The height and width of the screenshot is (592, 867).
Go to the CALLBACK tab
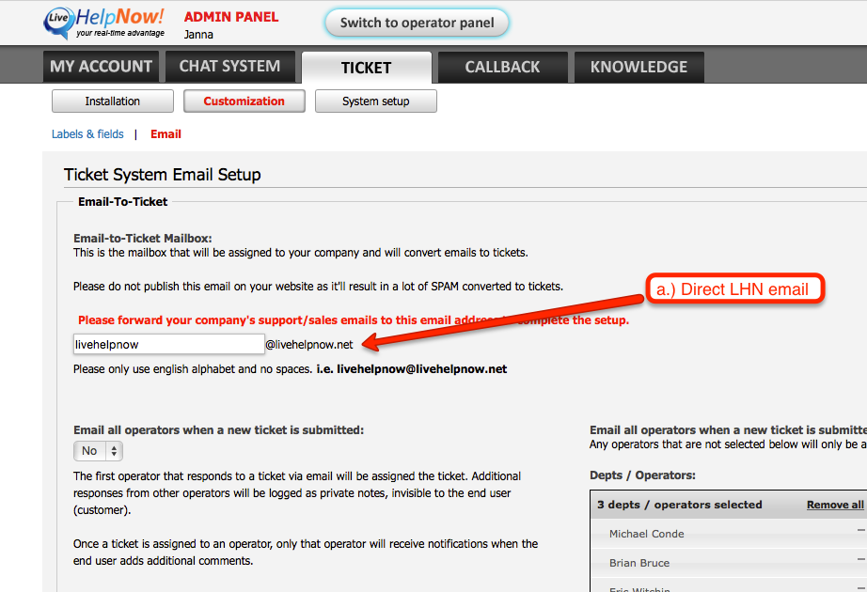[x=503, y=67]
